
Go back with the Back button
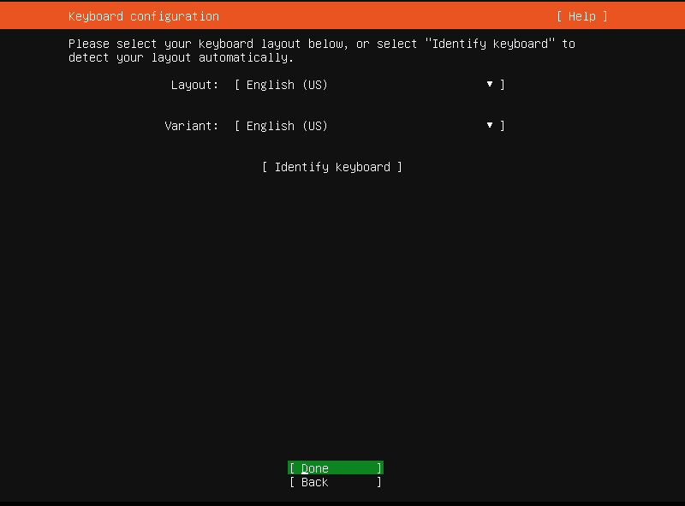coord(336,482)
